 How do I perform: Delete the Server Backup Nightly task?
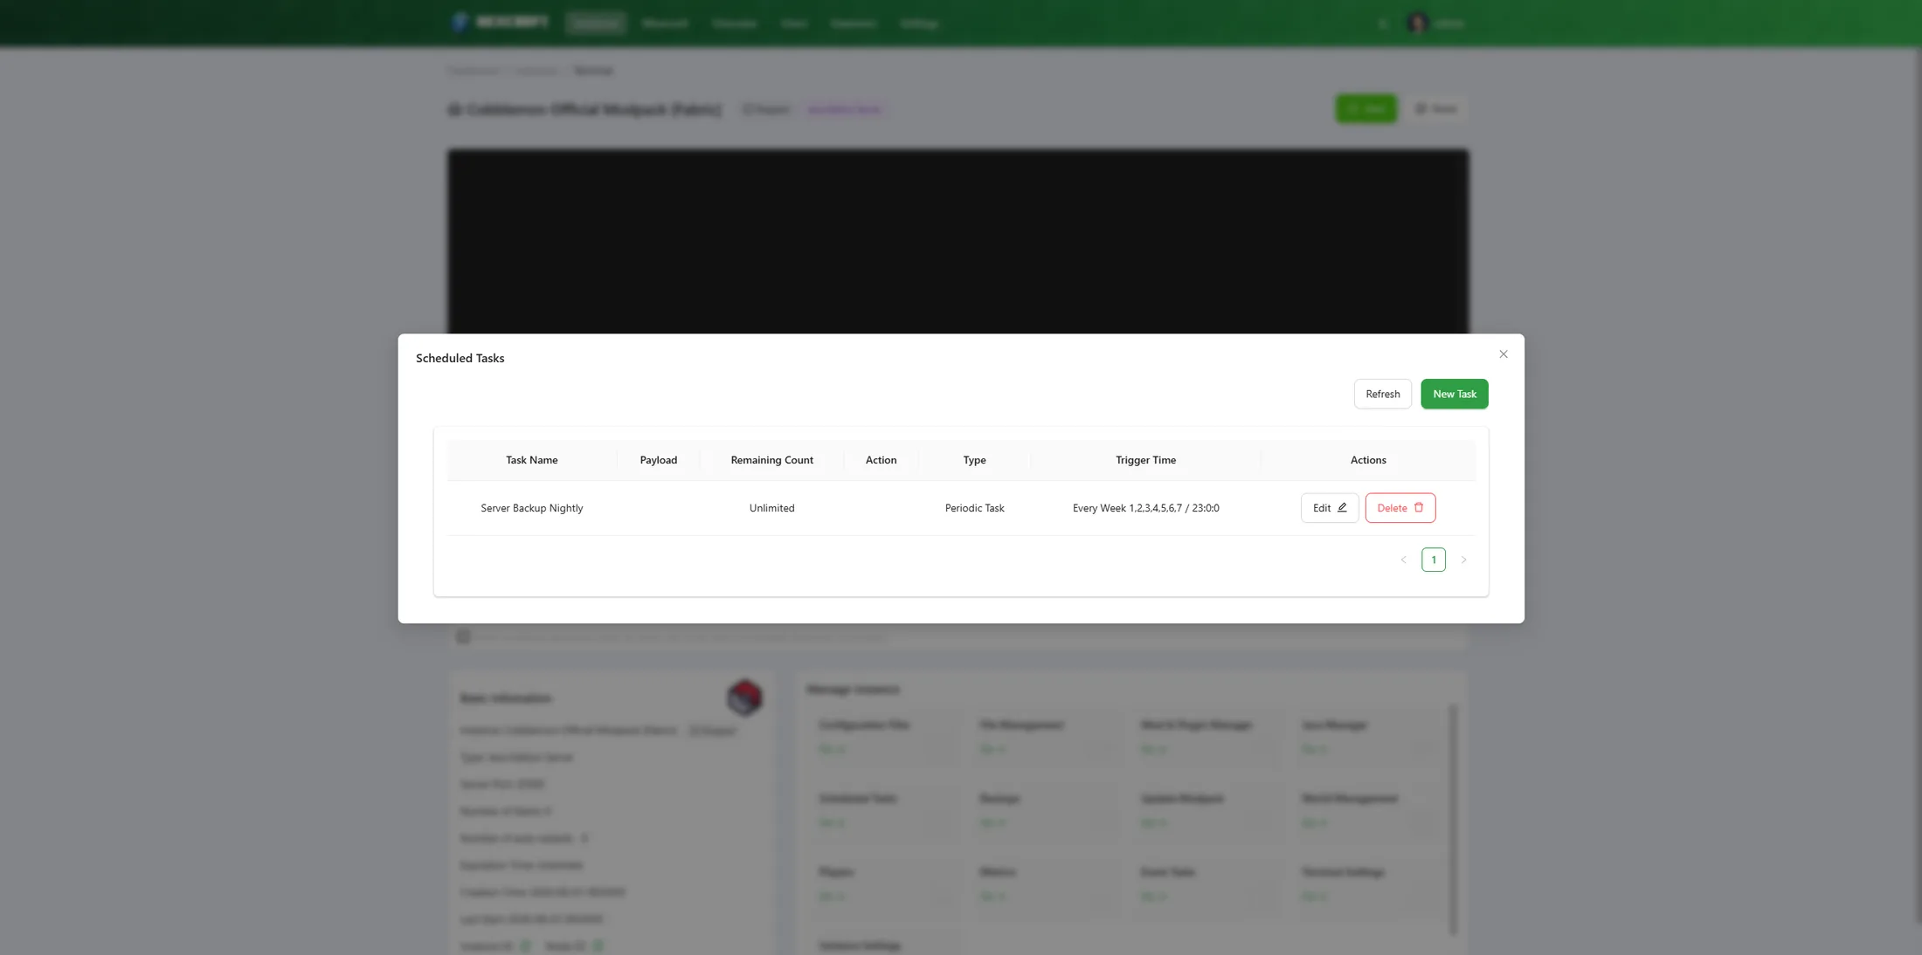coord(1400,508)
